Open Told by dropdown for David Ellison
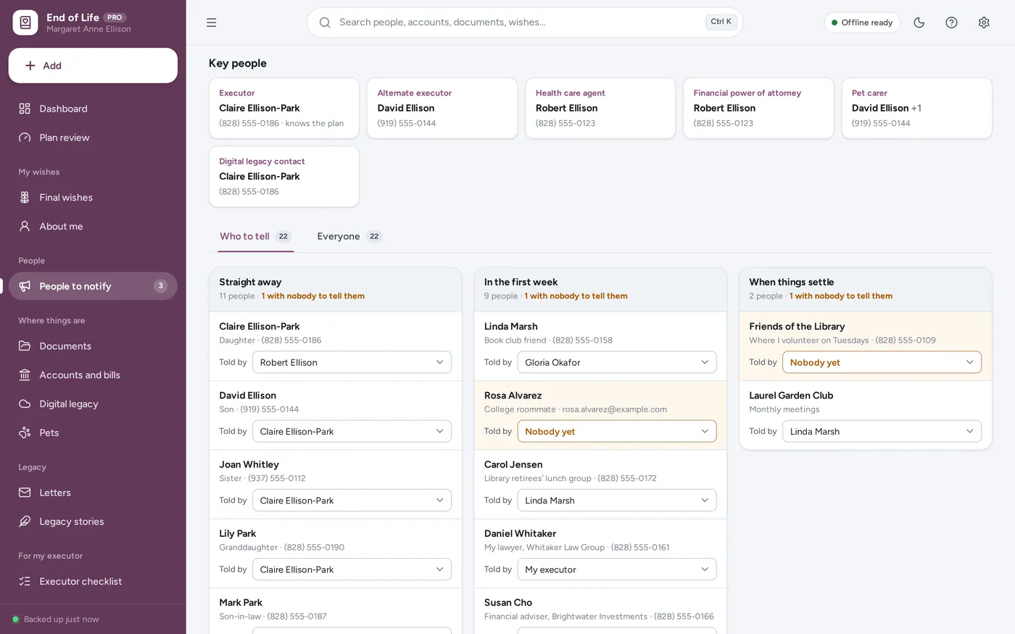Image resolution: width=1015 pixels, height=634 pixels. [x=352, y=431]
